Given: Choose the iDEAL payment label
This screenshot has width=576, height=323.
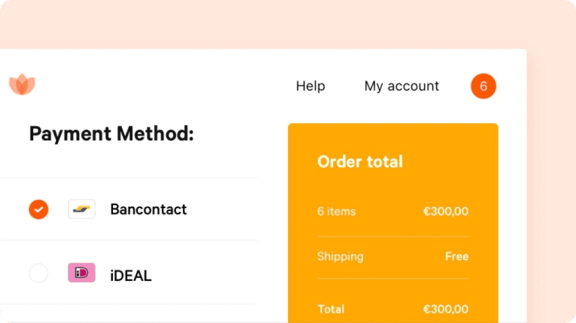Looking at the screenshot, I should coord(131,276).
